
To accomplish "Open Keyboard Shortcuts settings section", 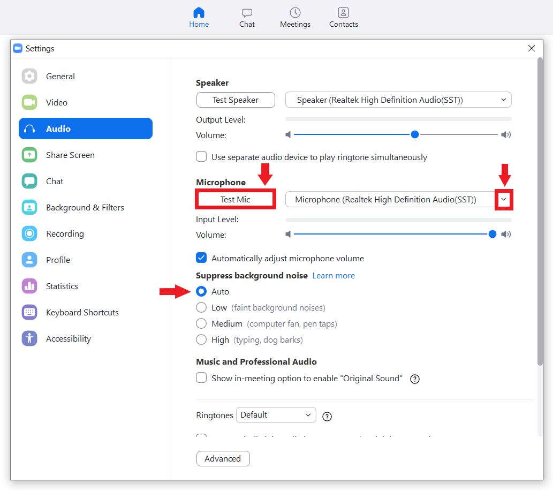I will click(x=82, y=312).
